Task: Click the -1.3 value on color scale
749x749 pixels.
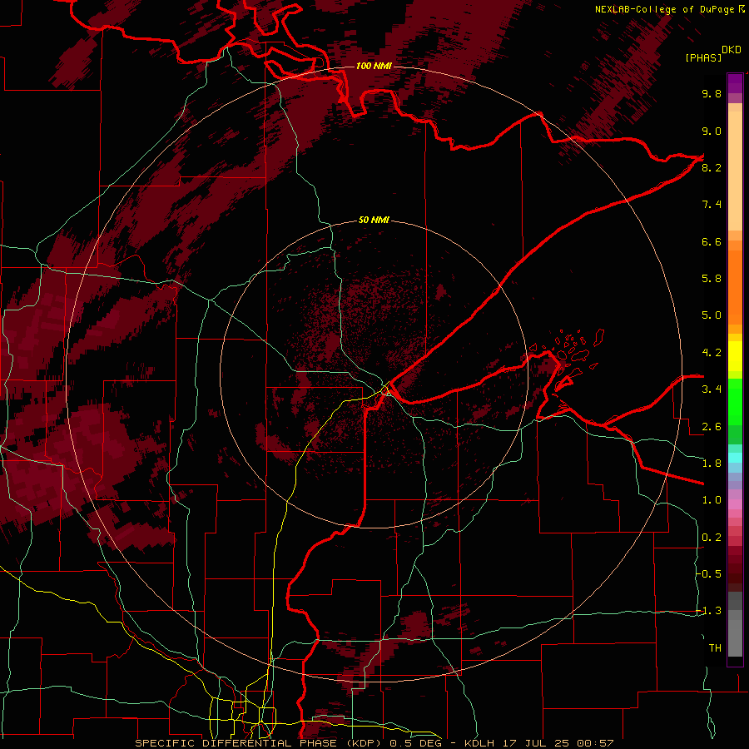Action: pos(708,611)
